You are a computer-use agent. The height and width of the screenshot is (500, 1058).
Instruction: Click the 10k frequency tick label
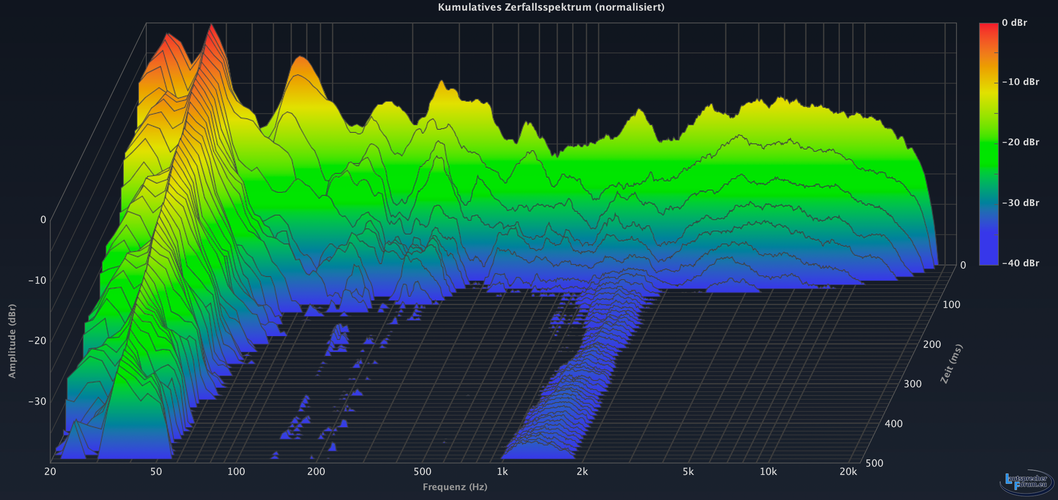768,472
